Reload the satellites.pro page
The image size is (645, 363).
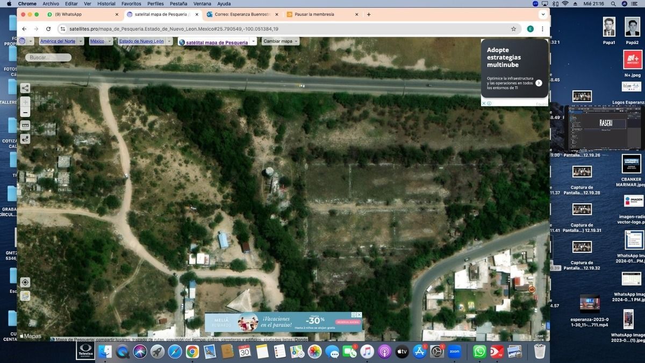pyautogui.click(x=48, y=29)
